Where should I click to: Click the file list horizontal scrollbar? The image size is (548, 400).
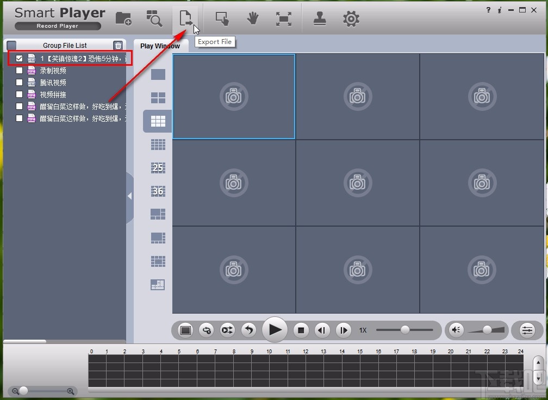pos(25,341)
